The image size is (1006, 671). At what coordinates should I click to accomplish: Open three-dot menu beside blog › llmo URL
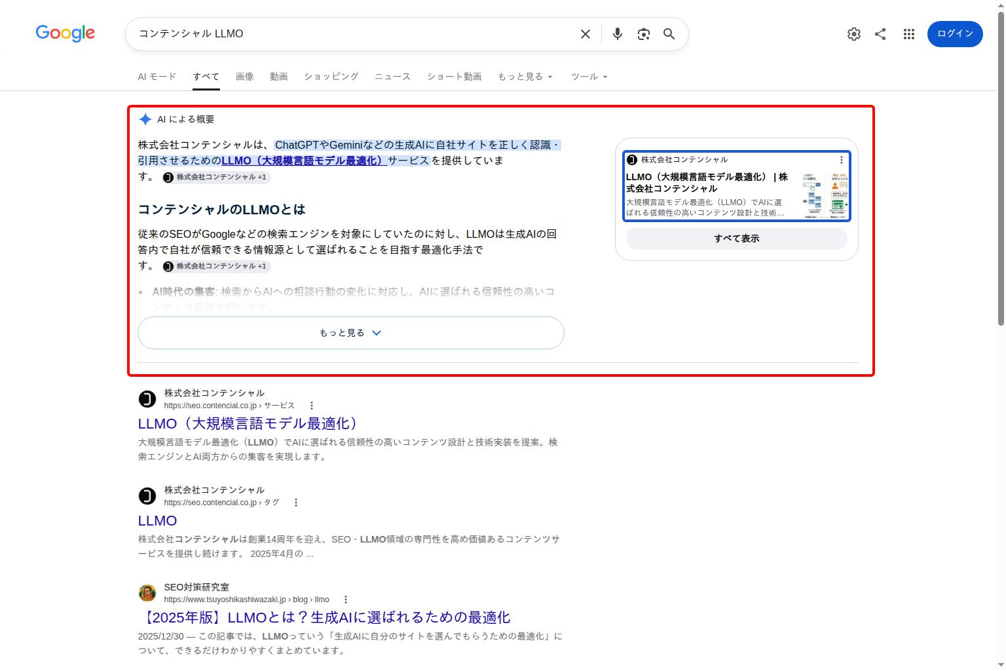point(346,600)
